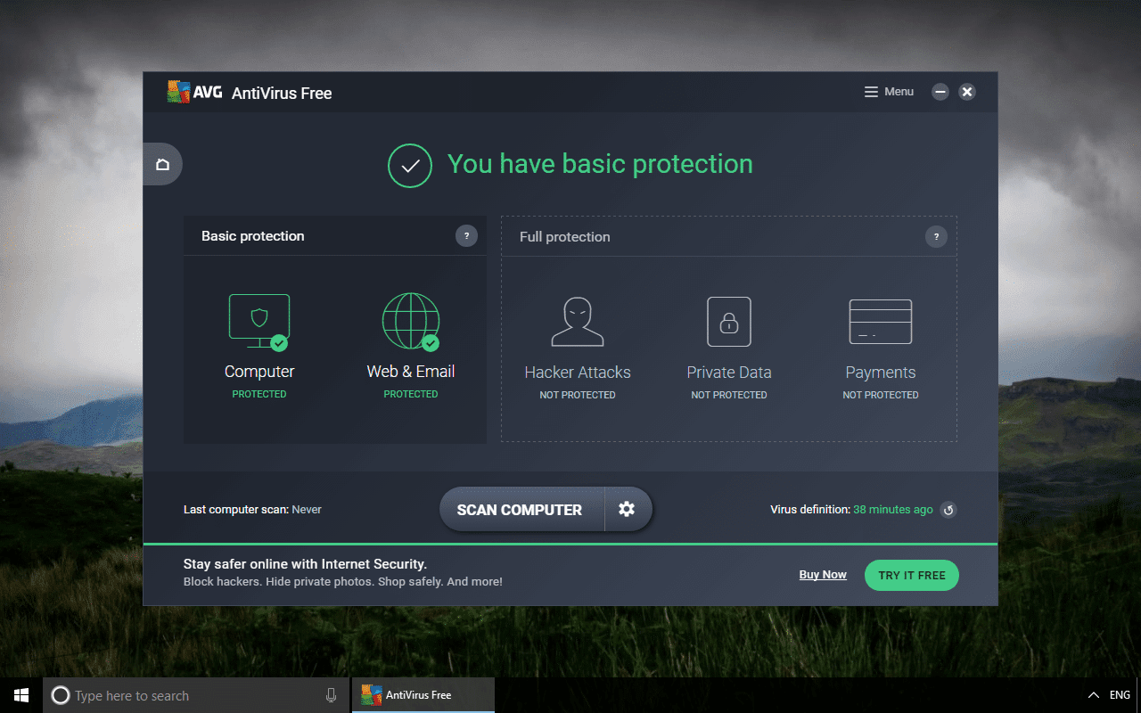Click the ENG language indicator
This screenshot has height=713, width=1141.
click(1120, 695)
